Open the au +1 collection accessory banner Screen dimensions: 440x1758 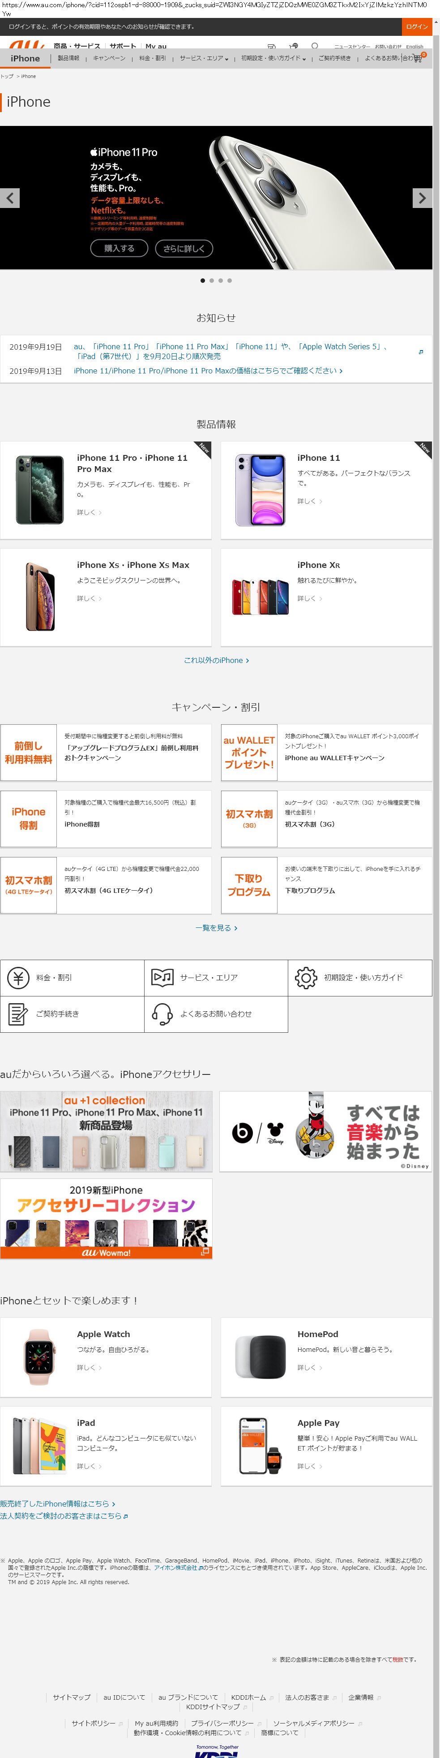pos(106,1131)
